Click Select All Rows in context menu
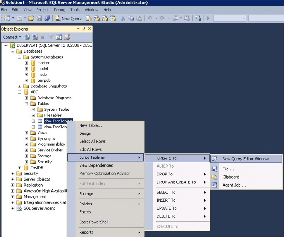Viewport: 284px width, 237px height. tap(92, 141)
